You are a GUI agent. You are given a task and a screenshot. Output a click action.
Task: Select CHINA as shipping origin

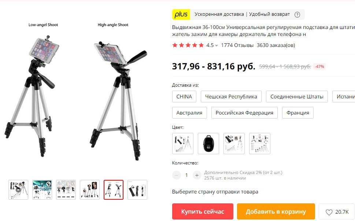pyautogui.click(x=184, y=97)
